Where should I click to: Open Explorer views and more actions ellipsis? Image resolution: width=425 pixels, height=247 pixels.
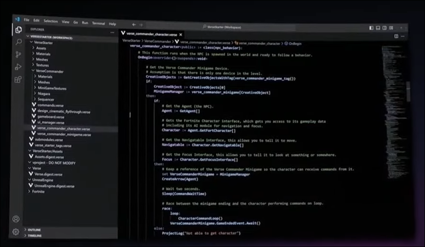coord(112,32)
